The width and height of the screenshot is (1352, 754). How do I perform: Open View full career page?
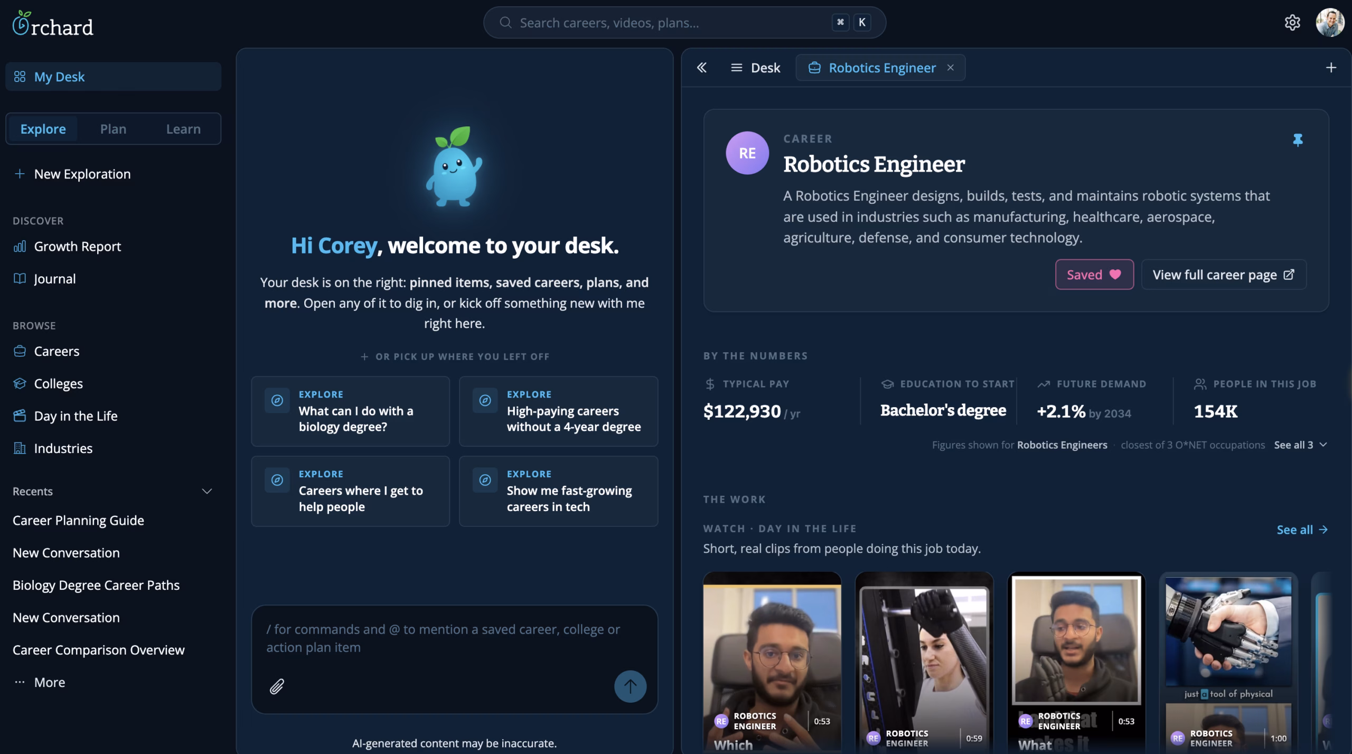point(1224,275)
